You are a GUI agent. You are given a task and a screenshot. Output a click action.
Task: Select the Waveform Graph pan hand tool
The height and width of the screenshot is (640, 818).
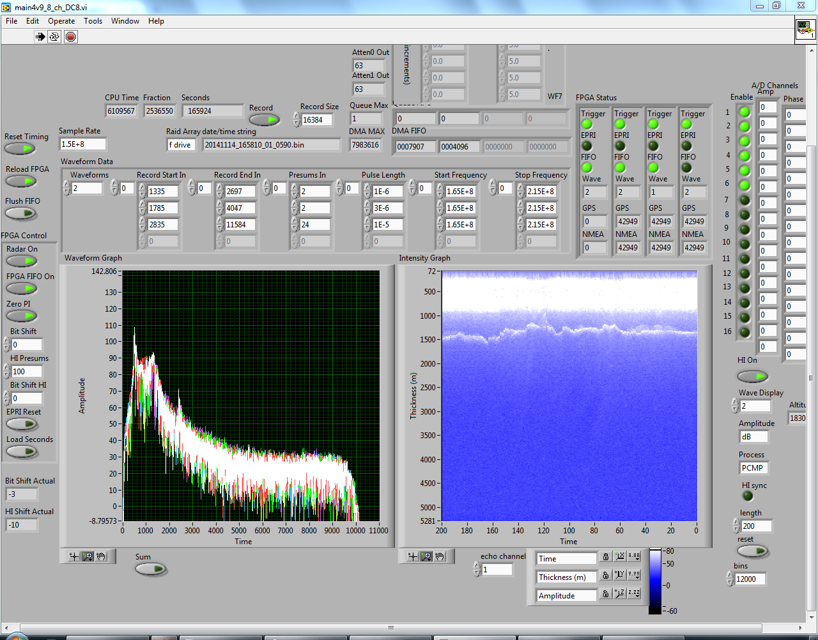102,556
